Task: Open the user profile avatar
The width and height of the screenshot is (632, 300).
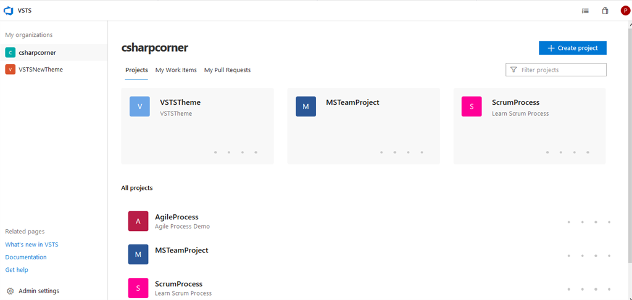Action: [x=625, y=10]
